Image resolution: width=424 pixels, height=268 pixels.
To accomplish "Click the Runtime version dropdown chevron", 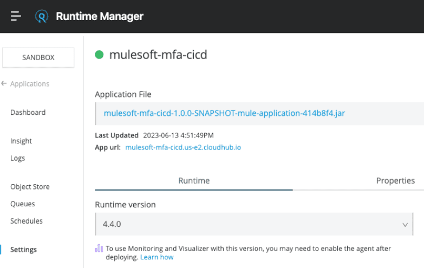I will 405,225.
